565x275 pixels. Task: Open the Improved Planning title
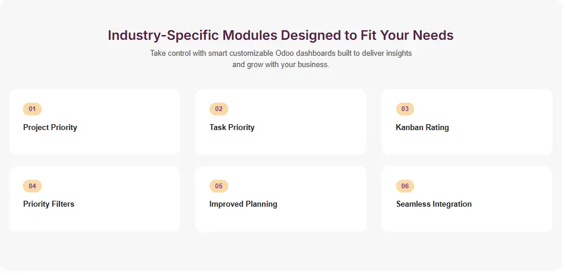coord(243,204)
